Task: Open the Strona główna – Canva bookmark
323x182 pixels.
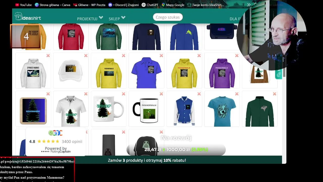Action: 52,5
